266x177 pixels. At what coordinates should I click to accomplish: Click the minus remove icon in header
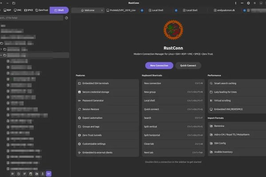click(8, 3)
